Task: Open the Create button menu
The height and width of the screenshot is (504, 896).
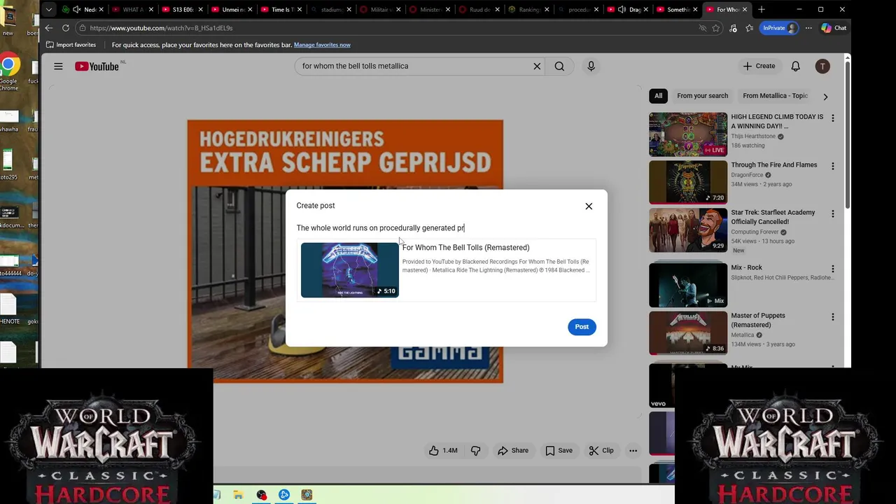Action: click(759, 66)
